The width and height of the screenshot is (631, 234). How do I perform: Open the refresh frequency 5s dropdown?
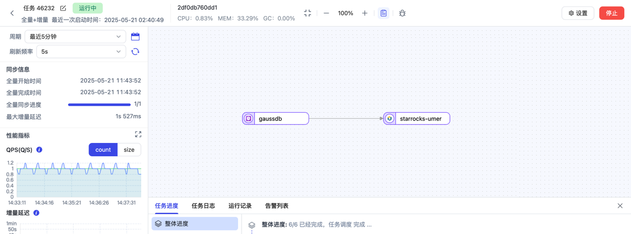[81, 52]
